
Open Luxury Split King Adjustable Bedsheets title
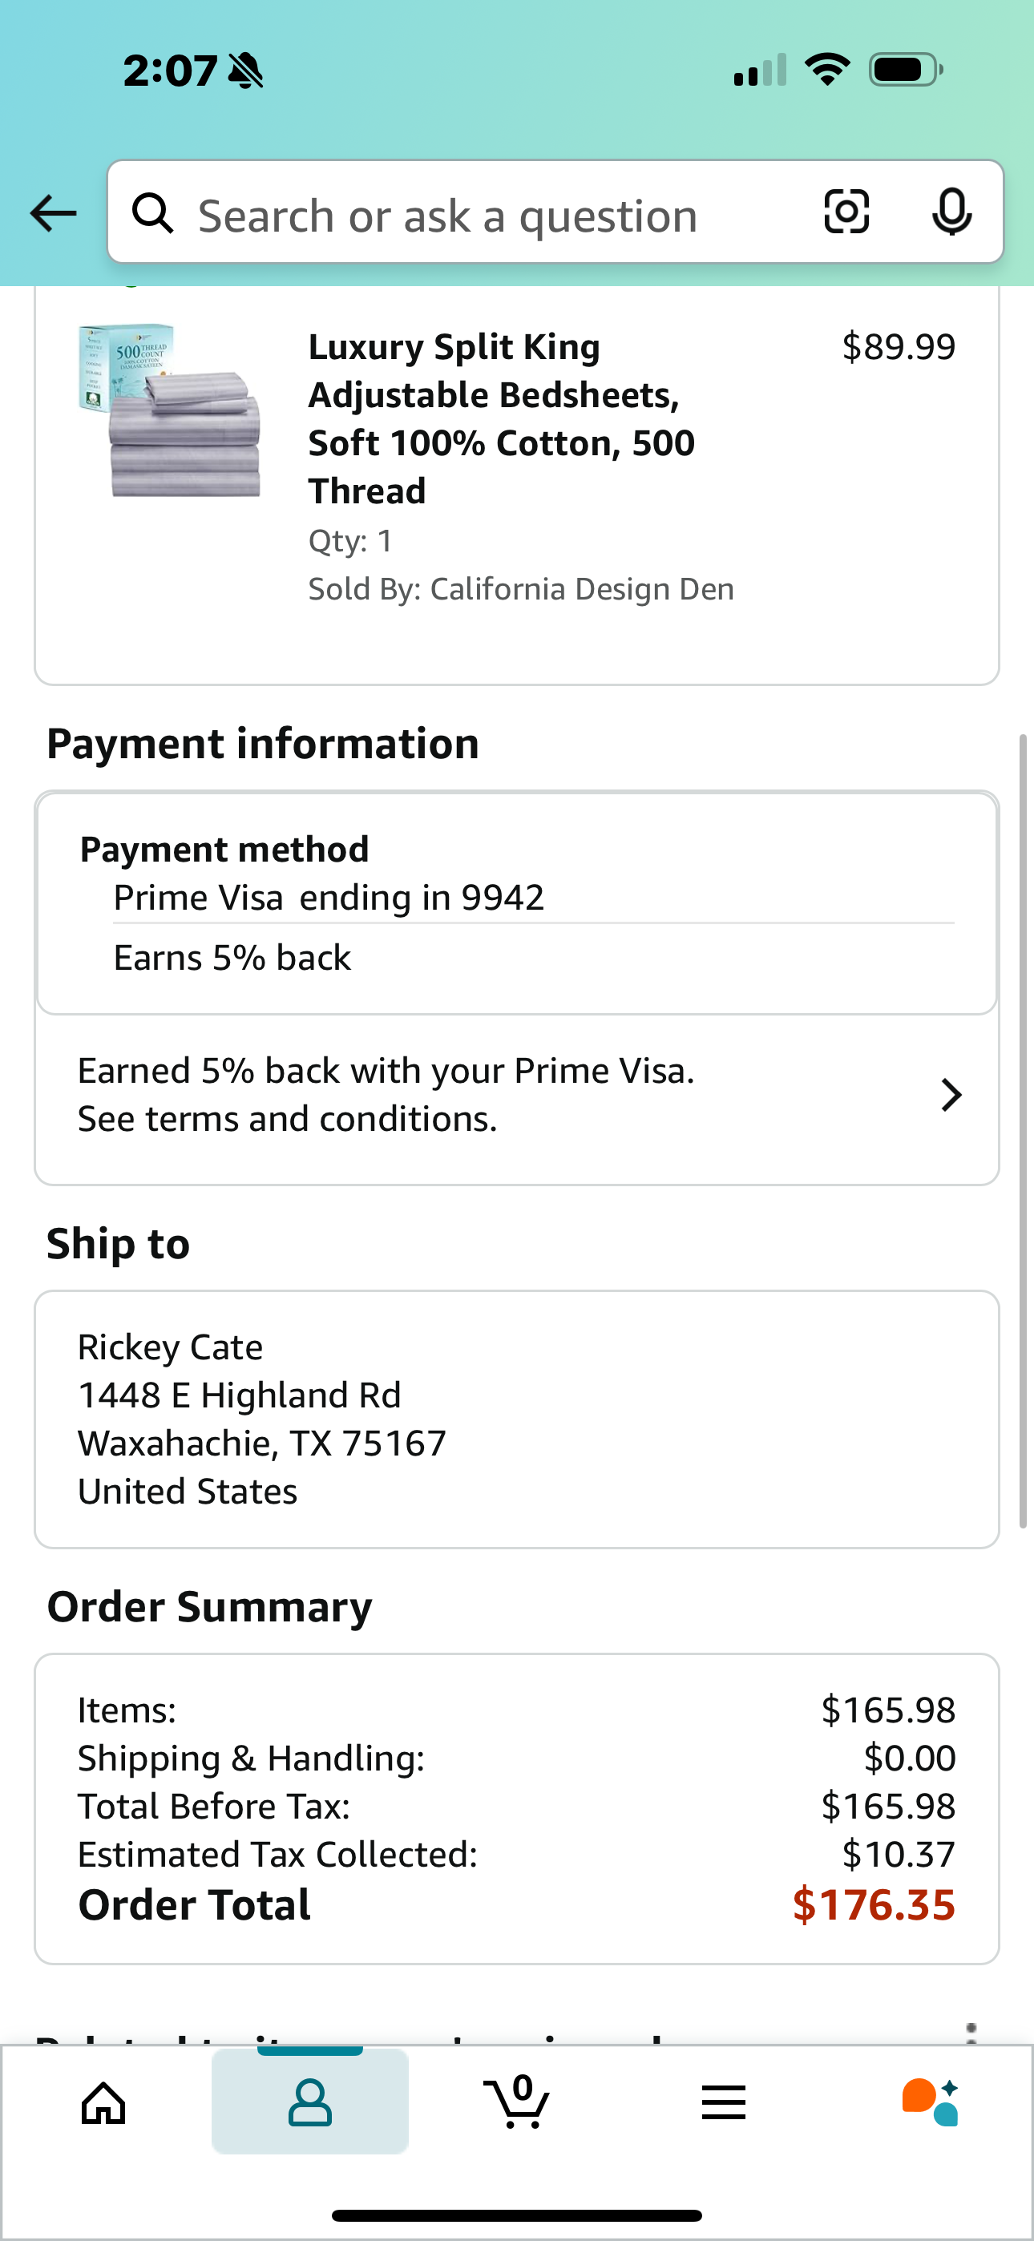pos(501,419)
